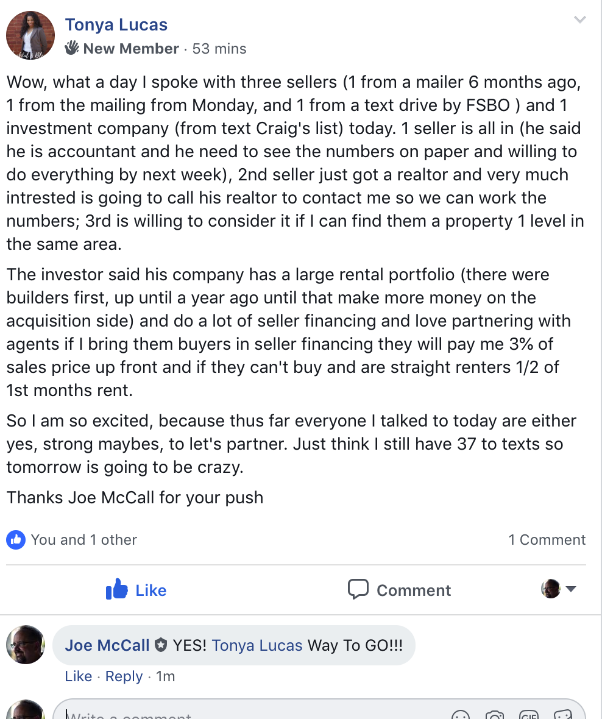Toggle Like on Tonya's post
Screen dimensions: 602x719
point(136,590)
